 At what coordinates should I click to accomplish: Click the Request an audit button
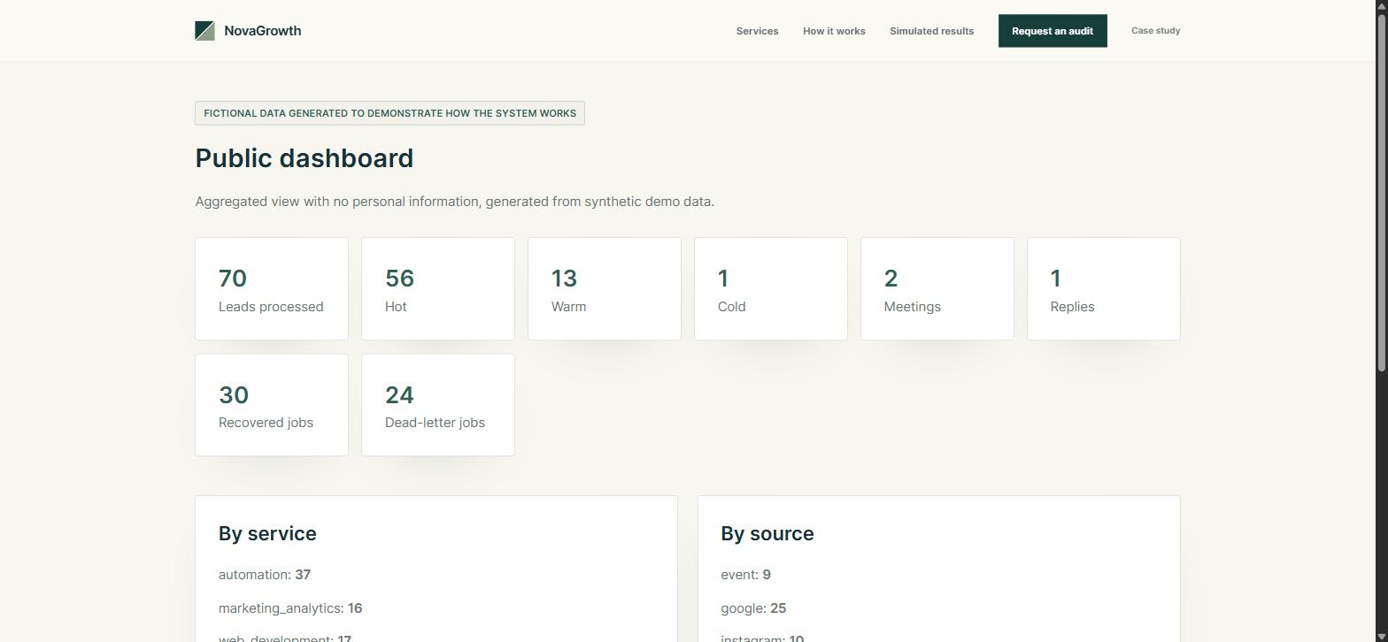click(1053, 31)
